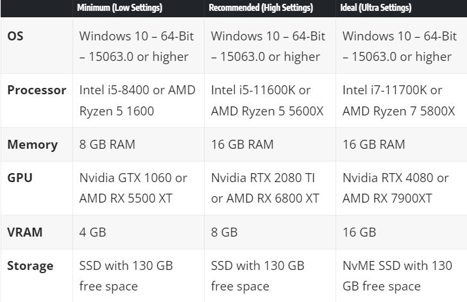Click the Intel i5-8400 minimum processor cell

pos(137,100)
